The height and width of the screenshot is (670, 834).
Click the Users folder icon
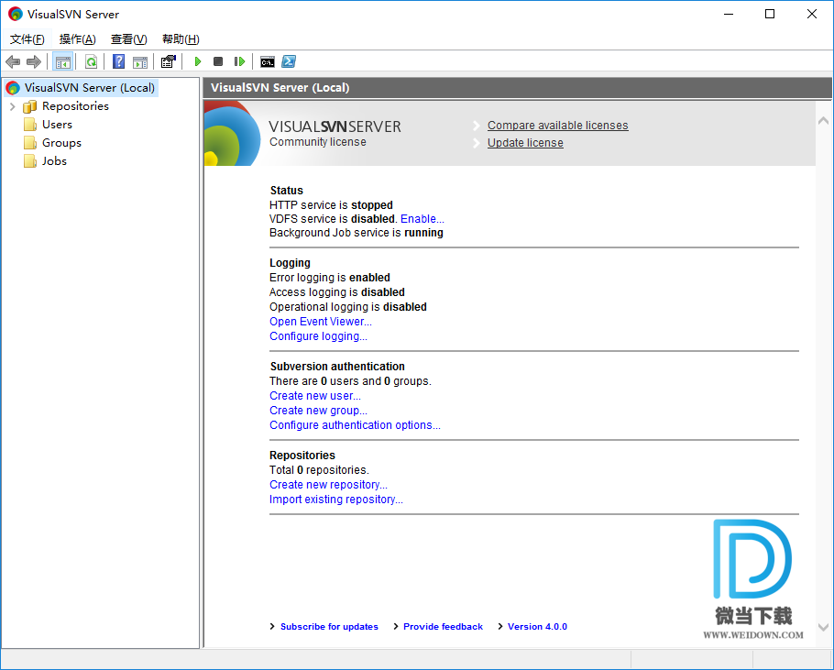[x=29, y=125]
